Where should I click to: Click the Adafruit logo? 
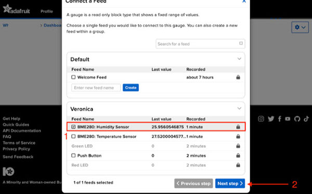click(16, 9)
